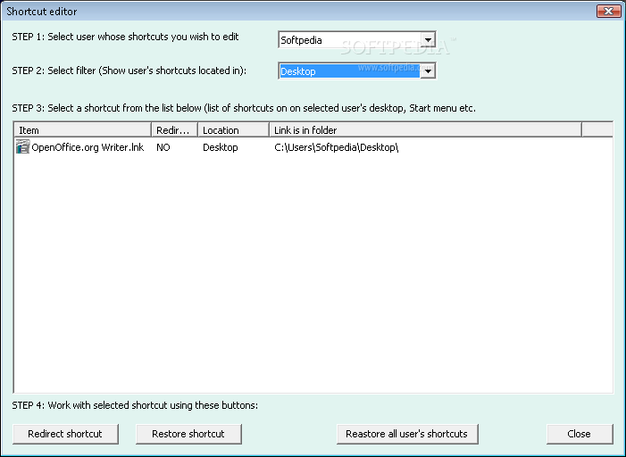Screen dimensions: 626x457
Task: Click the C:\Users\Softpedia\Desktop\ path cell
Action: coord(336,147)
